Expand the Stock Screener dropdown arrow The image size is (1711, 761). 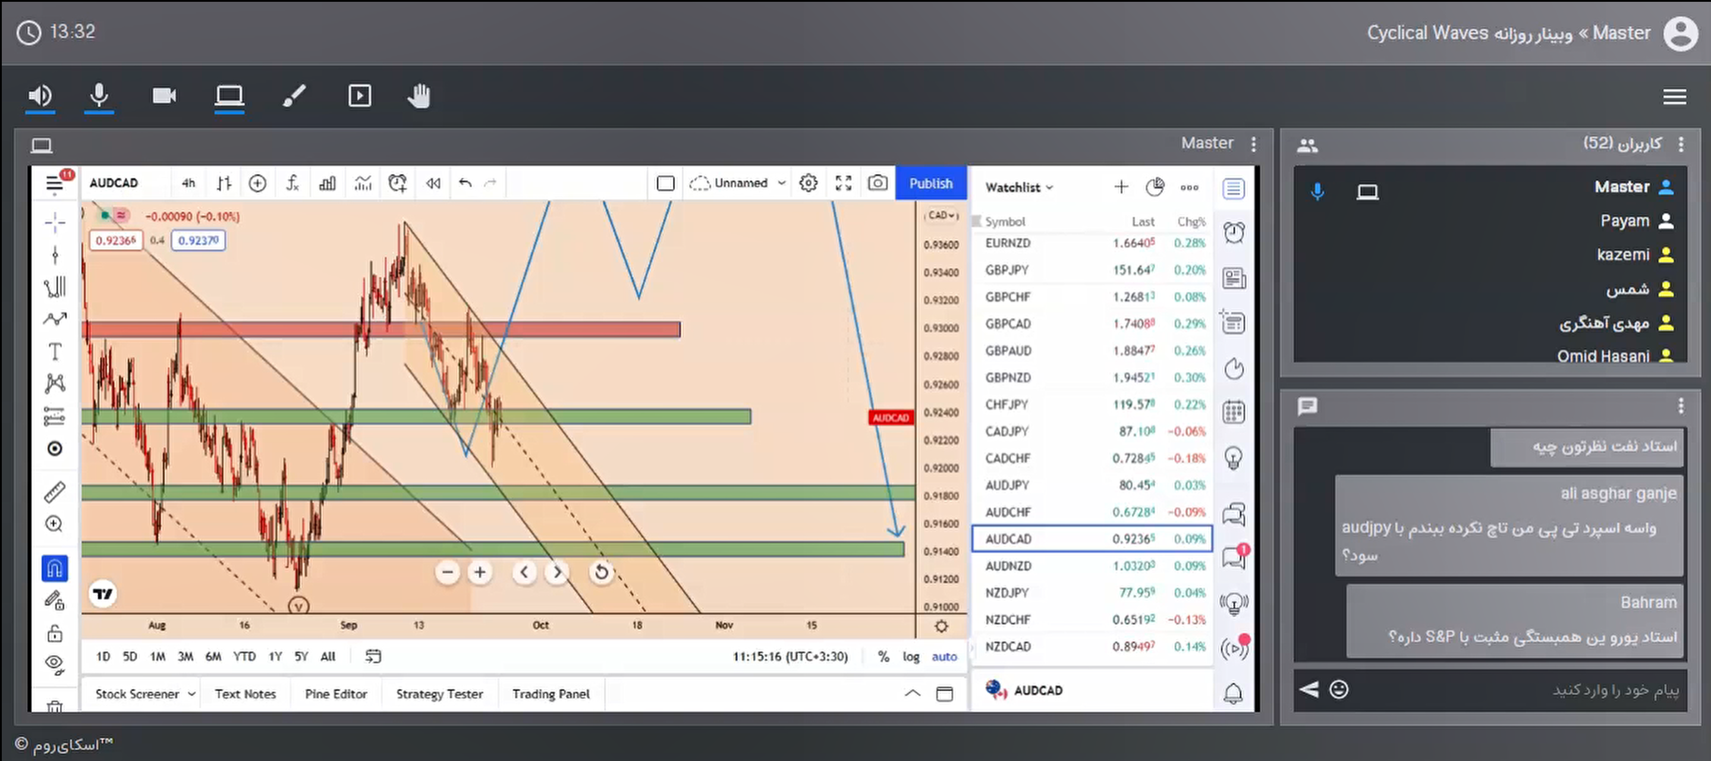tap(191, 694)
